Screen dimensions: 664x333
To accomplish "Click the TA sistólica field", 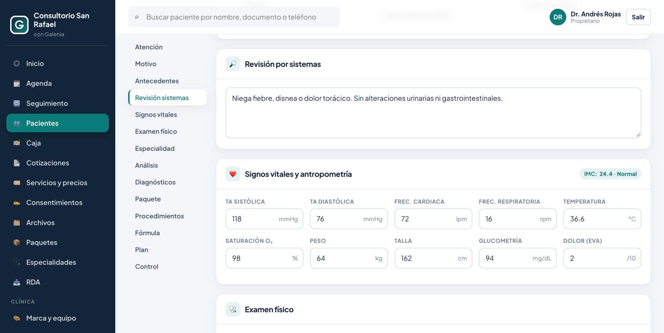I will [x=264, y=219].
